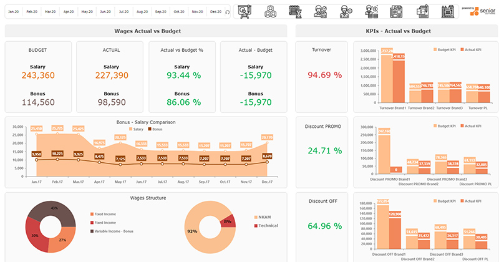Click the Salary legend swatch in comparison chart
Viewport: 499px width, 262px height.
click(x=130, y=129)
